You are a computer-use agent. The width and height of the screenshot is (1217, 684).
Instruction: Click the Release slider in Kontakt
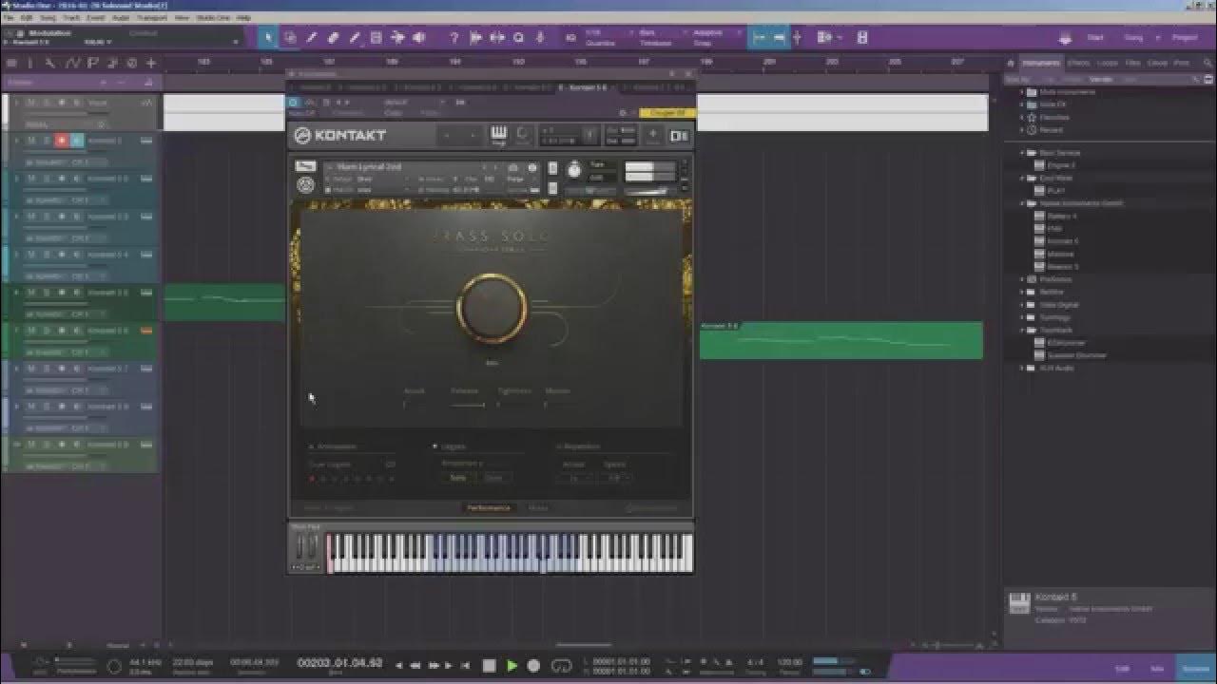click(x=467, y=405)
